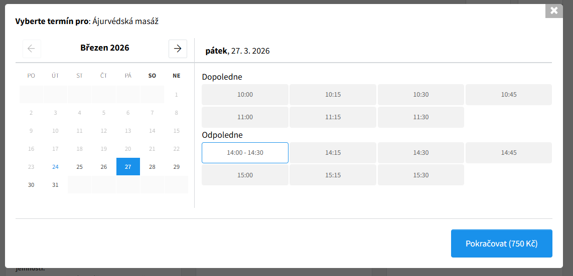Select March 31 in the calendar
573x276 pixels.
pyautogui.click(x=55, y=185)
